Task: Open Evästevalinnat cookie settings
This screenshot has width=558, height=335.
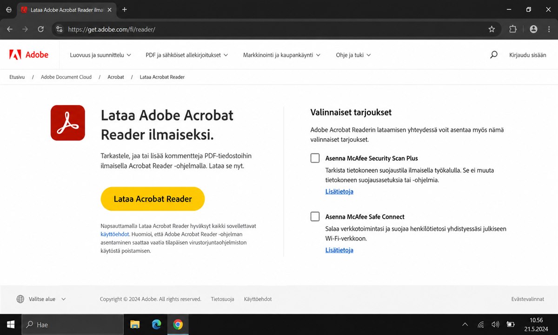Action: [x=528, y=299]
